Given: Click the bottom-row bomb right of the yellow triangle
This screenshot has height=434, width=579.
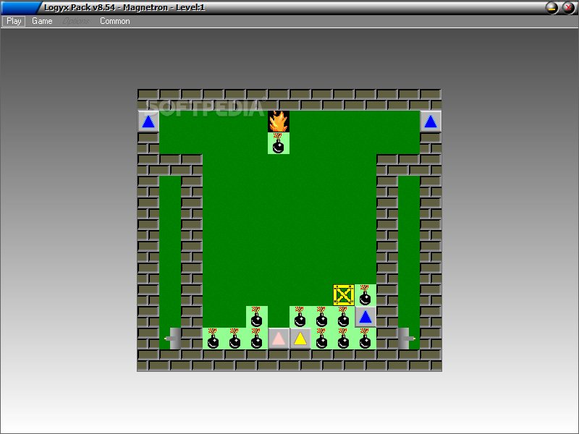Looking at the screenshot, I should pos(322,339).
